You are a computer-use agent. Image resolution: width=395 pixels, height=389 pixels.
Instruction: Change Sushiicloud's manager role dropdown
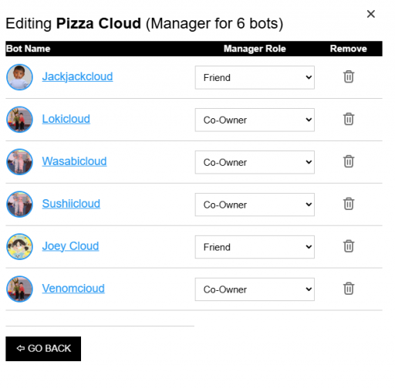click(255, 205)
